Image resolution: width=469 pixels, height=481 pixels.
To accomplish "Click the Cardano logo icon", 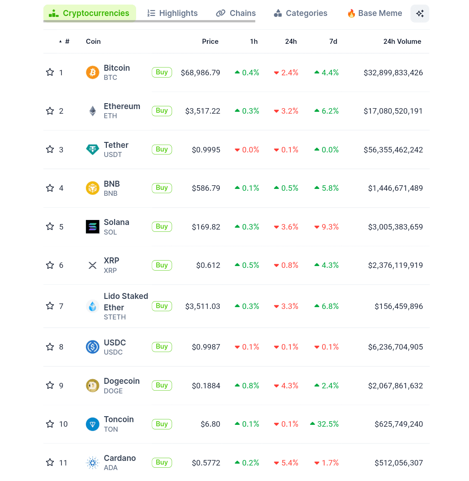I will click(92, 463).
